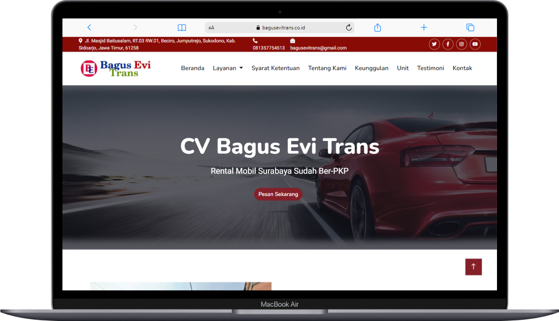Image resolution: width=559 pixels, height=321 pixels.
Task: Open Syarat Ketentuan menu item
Action: point(276,68)
